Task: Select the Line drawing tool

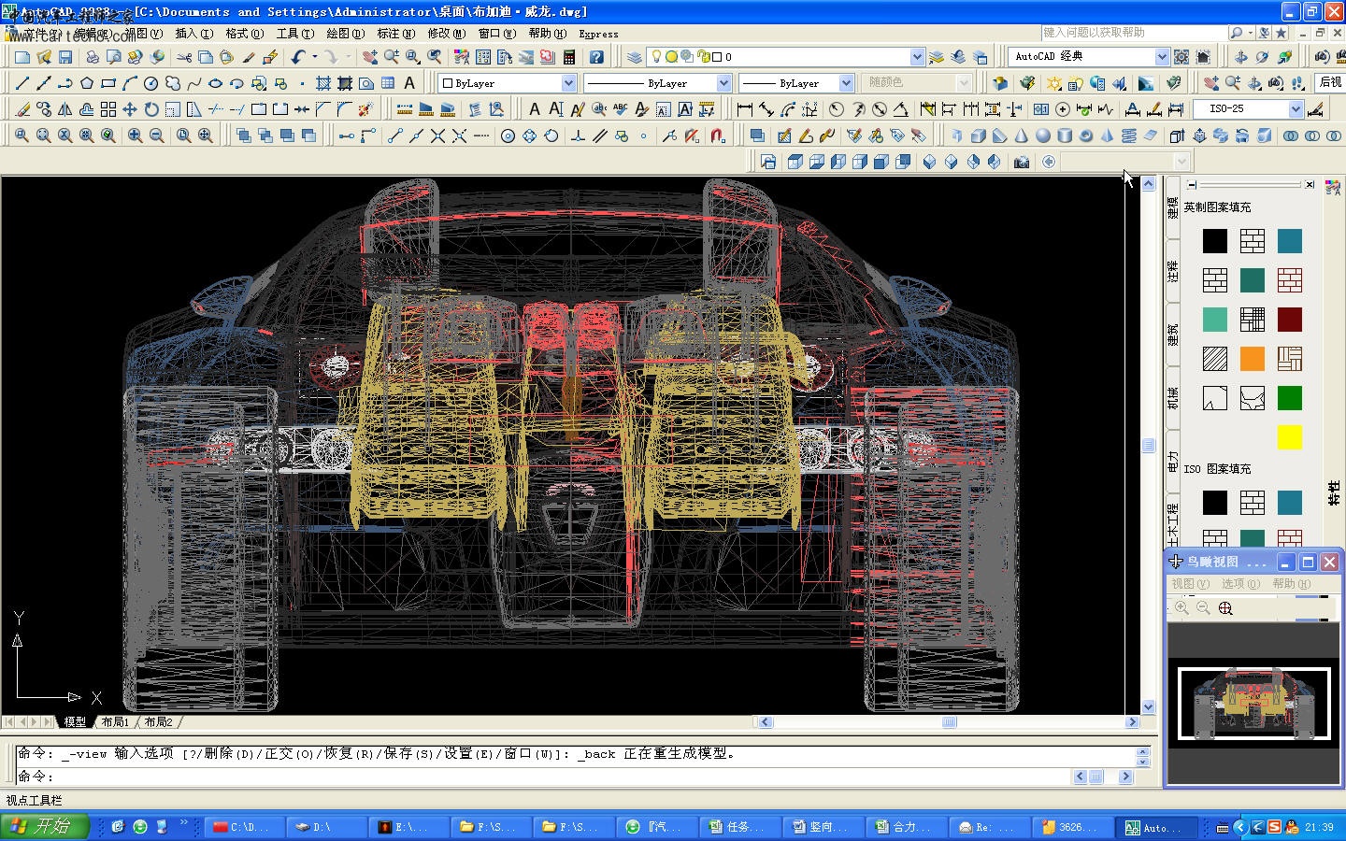Action: pos(22,83)
